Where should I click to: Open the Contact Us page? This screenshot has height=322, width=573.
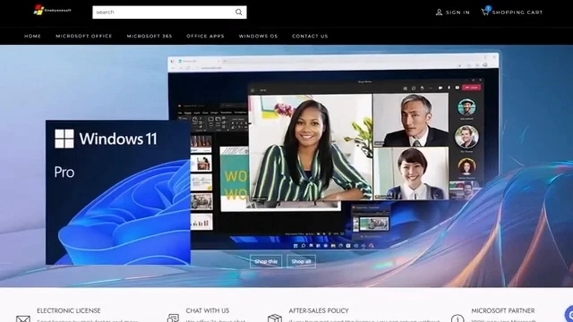point(310,36)
